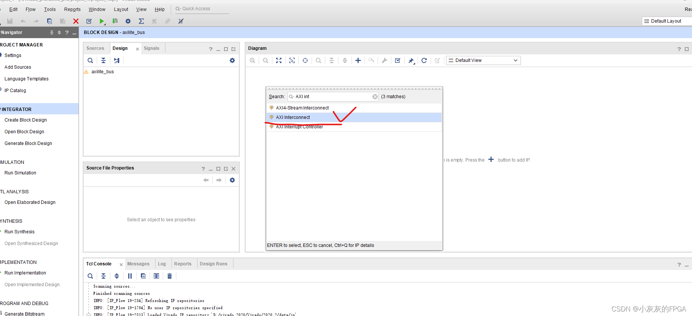Close the Design tab
This screenshot has height=316, width=692.
[137, 49]
